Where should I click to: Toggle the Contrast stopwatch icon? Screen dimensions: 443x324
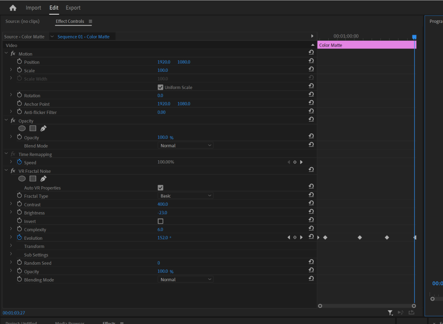coord(19,204)
